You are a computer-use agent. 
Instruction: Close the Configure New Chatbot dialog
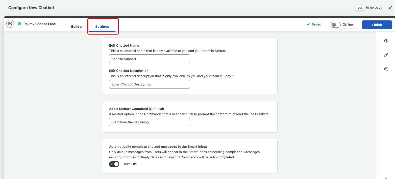point(390,8)
